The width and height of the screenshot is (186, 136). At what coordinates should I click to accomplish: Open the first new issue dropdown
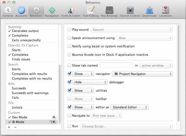[x=106, y=115]
